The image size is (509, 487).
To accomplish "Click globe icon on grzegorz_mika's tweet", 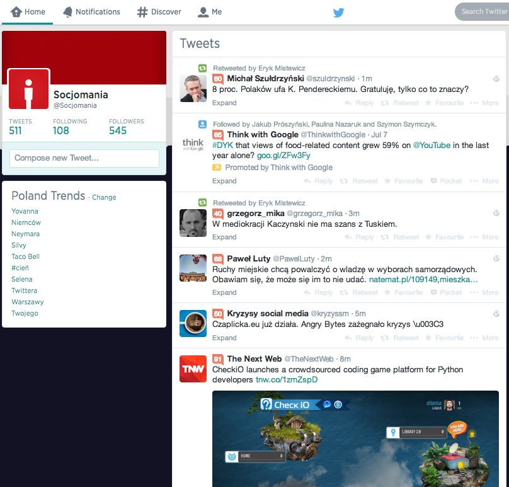I will click(x=496, y=213).
